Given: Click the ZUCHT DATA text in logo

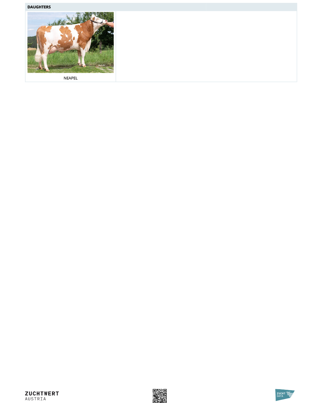Looking at the screenshot, I should [x=281, y=395].
